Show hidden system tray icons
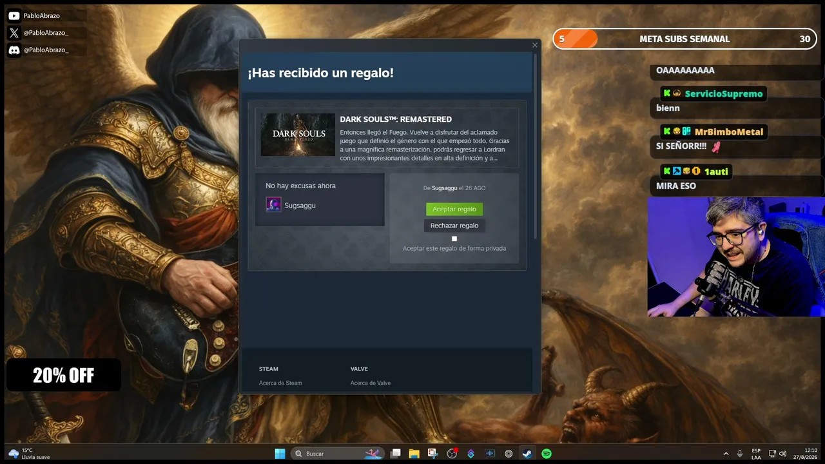The image size is (825, 464). (x=726, y=454)
